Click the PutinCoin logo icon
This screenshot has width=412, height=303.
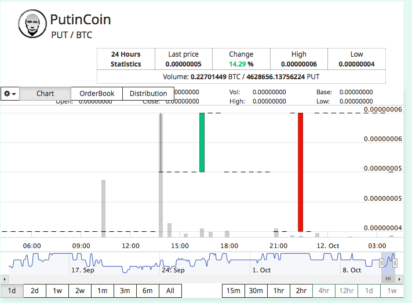(32, 24)
